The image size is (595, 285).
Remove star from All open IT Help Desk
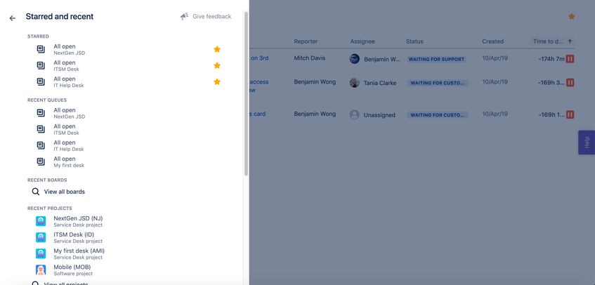217,81
